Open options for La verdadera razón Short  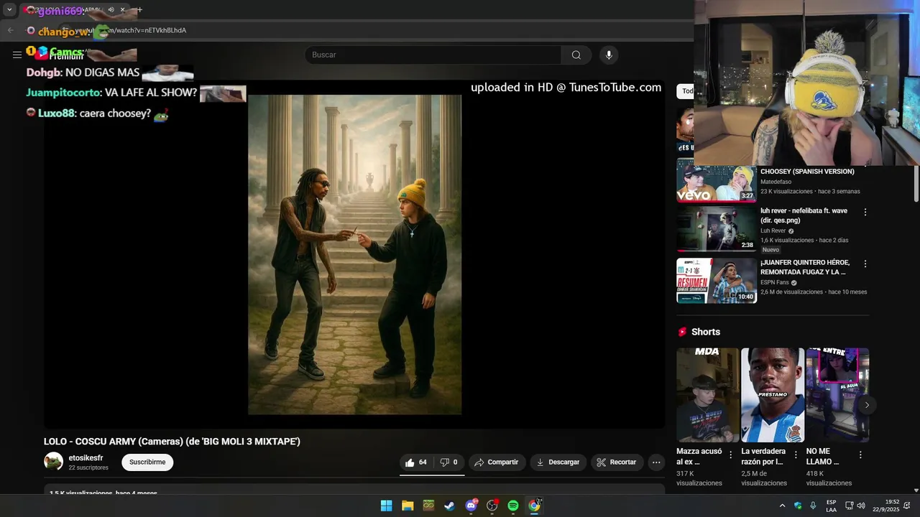point(796,455)
